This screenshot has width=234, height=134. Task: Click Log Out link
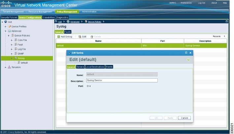pos(201,3)
